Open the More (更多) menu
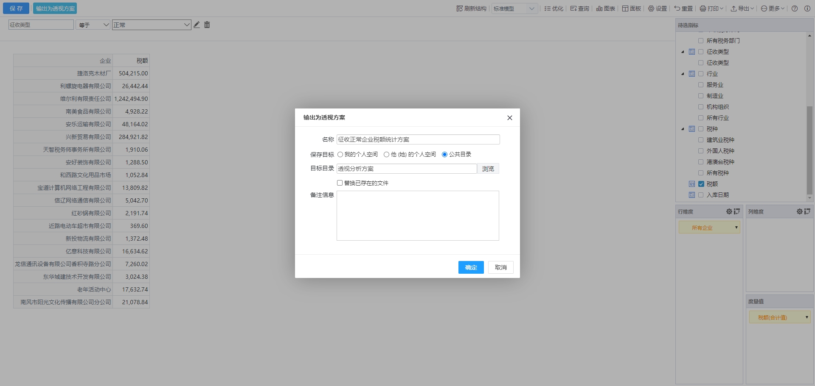 773,8
